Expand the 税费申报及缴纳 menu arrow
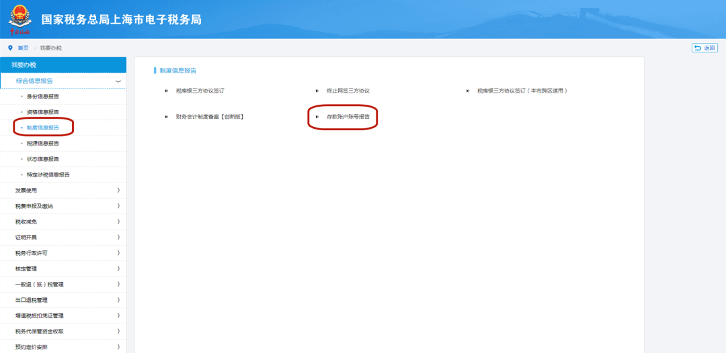 tap(118, 206)
